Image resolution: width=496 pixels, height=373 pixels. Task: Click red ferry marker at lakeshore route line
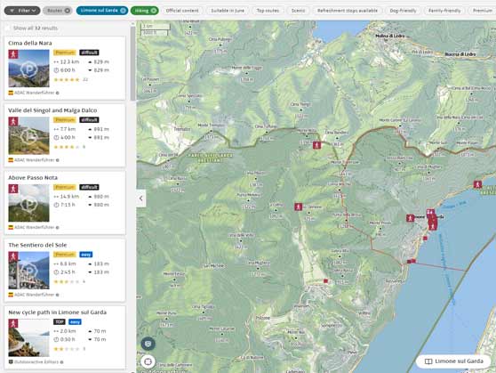click(411, 262)
